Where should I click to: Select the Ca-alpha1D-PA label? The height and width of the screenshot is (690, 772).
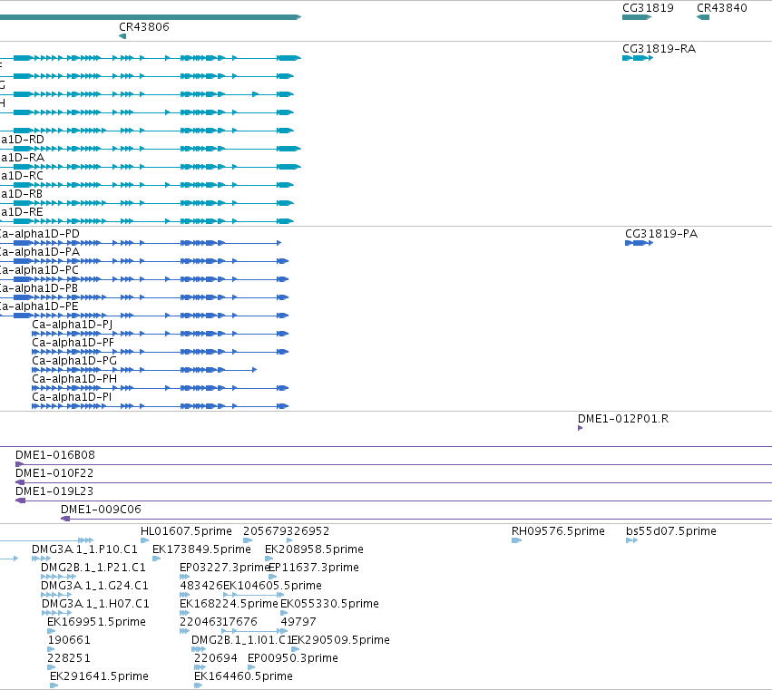(39, 252)
